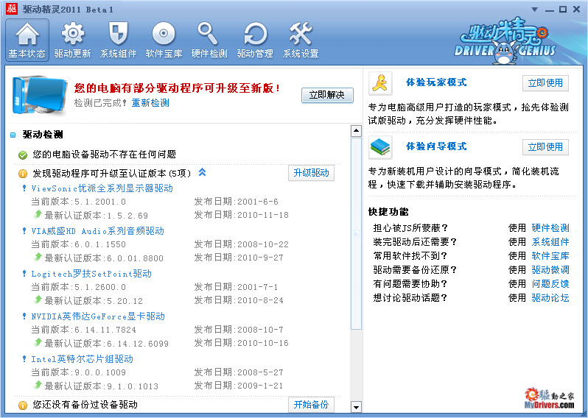Click text 发布日期:2008-10-22

pyautogui.click(x=241, y=244)
